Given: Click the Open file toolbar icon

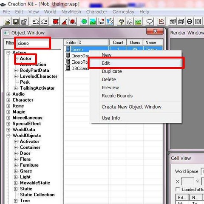Looking at the screenshot, I should [x=7, y=22].
